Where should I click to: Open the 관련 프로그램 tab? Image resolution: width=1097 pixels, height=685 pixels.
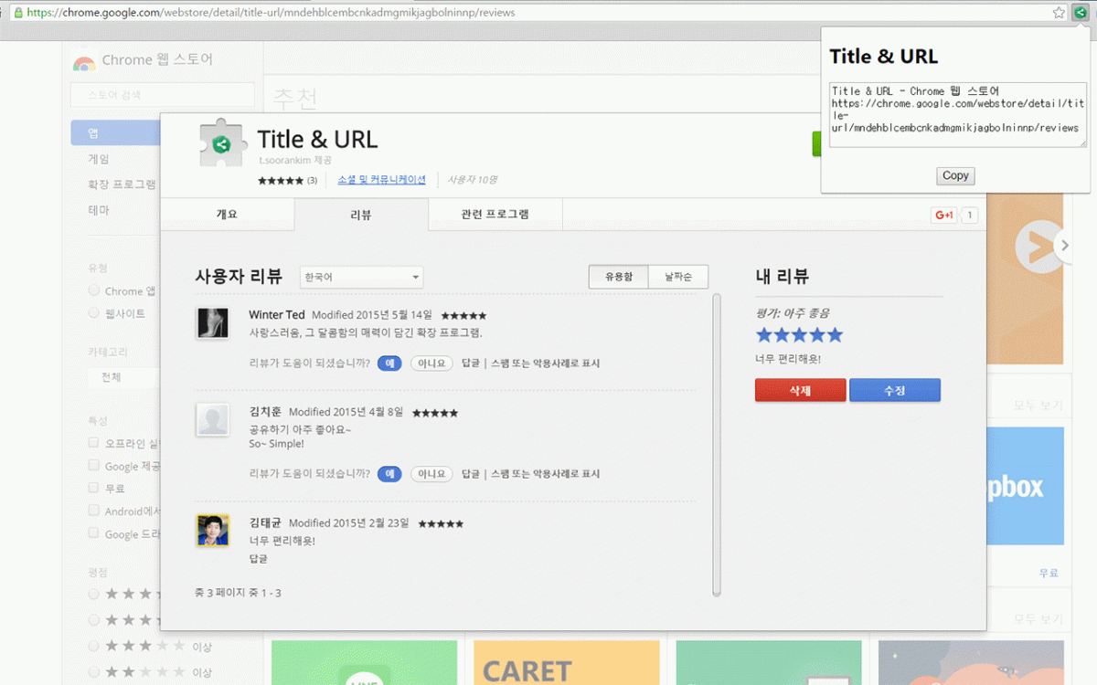click(x=495, y=215)
